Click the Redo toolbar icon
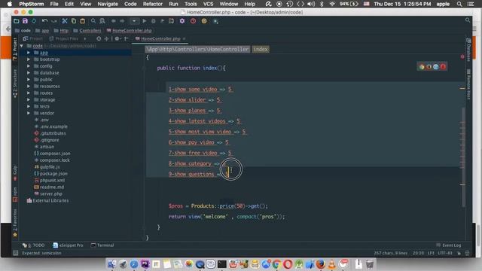This screenshot has width=482, height=271. click(x=53, y=21)
